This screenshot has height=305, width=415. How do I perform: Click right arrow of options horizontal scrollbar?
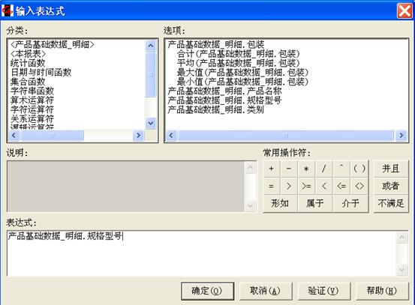401,136
